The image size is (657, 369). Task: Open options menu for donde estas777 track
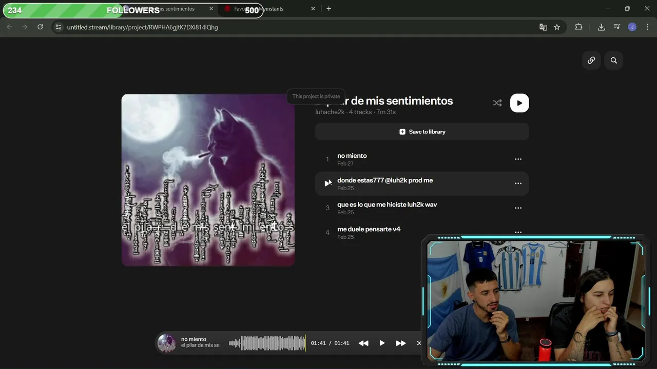pyautogui.click(x=518, y=183)
